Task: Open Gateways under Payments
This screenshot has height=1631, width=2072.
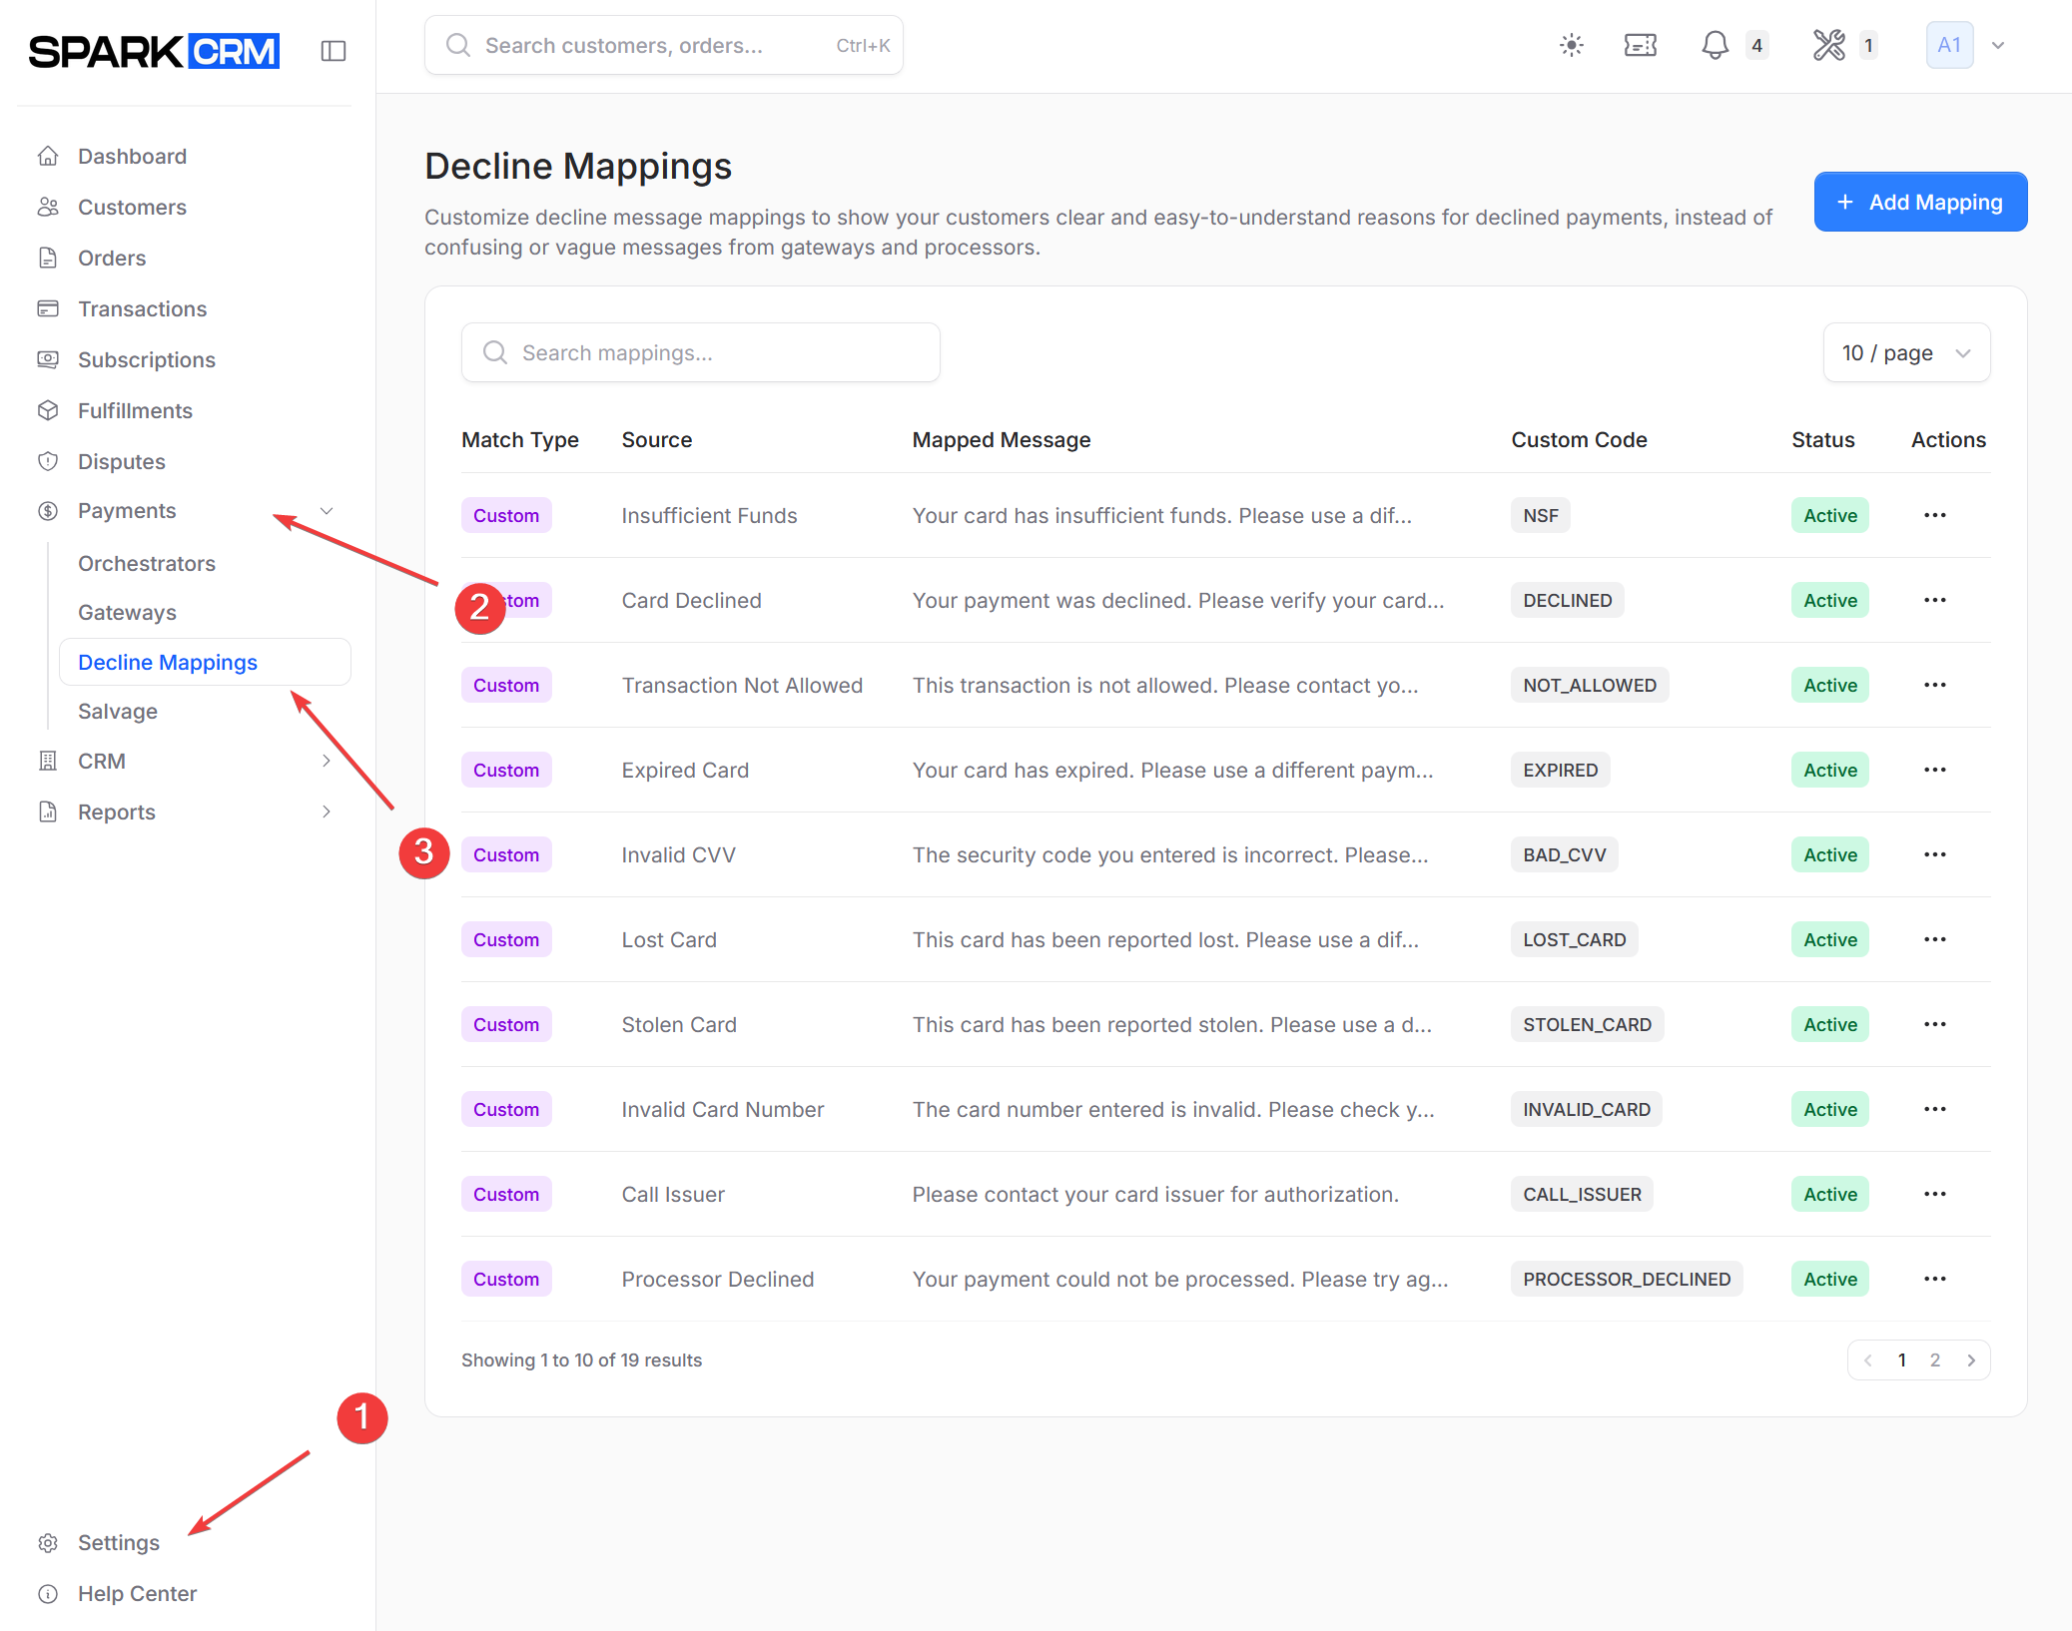Action: pos(127,612)
